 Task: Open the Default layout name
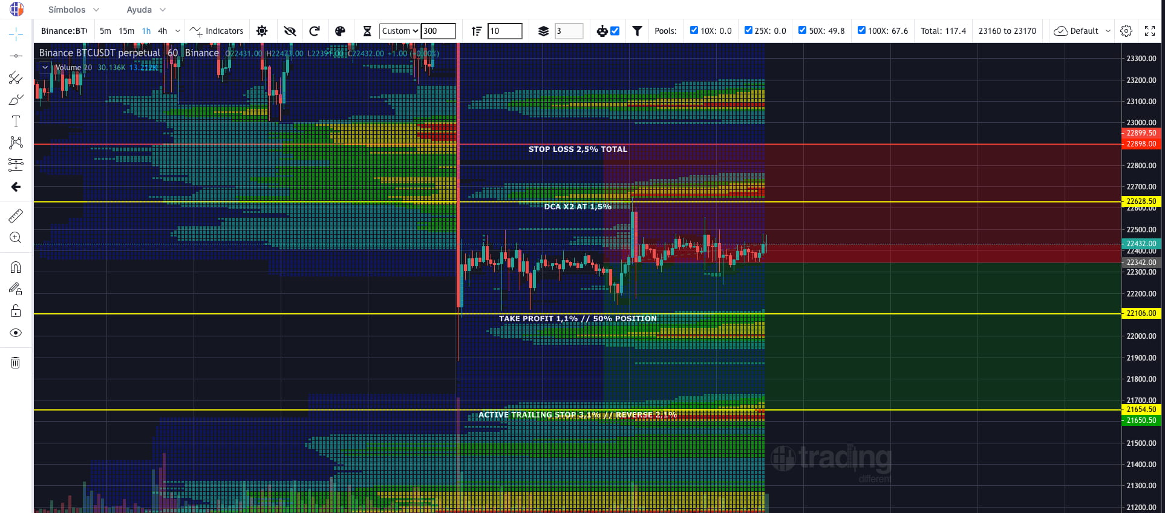[x=1084, y=31]
